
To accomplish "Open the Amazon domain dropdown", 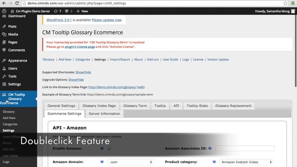I will click(130, 162).
